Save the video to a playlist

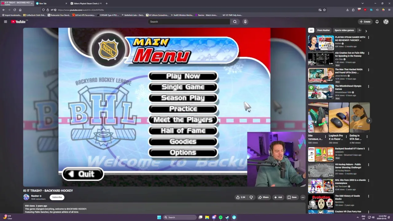coord(292,197)
